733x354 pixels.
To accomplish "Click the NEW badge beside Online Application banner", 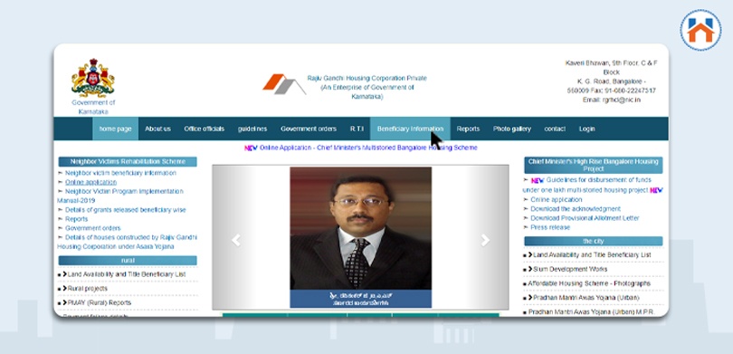I will point(251,148).
